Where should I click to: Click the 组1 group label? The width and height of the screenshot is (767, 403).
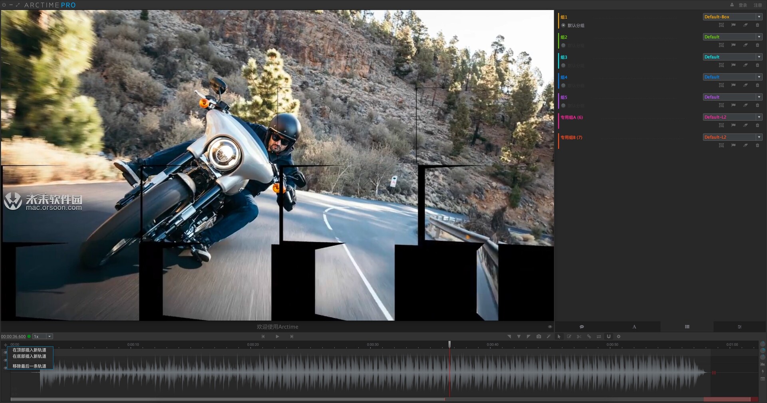[x=564, y=17]
